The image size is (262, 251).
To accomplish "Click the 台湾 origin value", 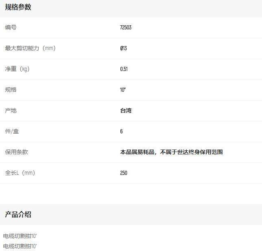I will [126, 111].
